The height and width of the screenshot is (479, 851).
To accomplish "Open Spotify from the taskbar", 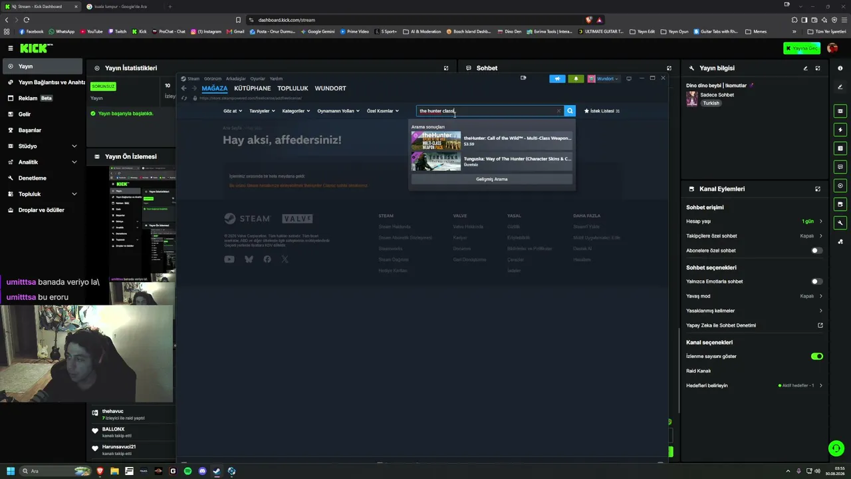I will point(187,471).
